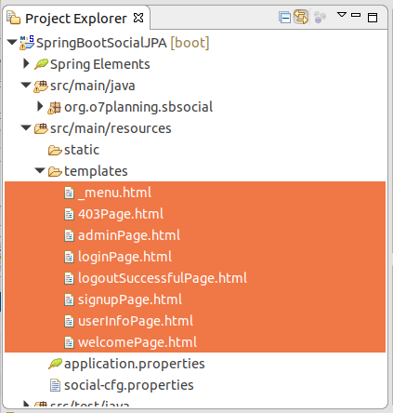Click the SpringBootSocialJPA project icon
The width and height of the screenshot is (393, 413).
27,43
